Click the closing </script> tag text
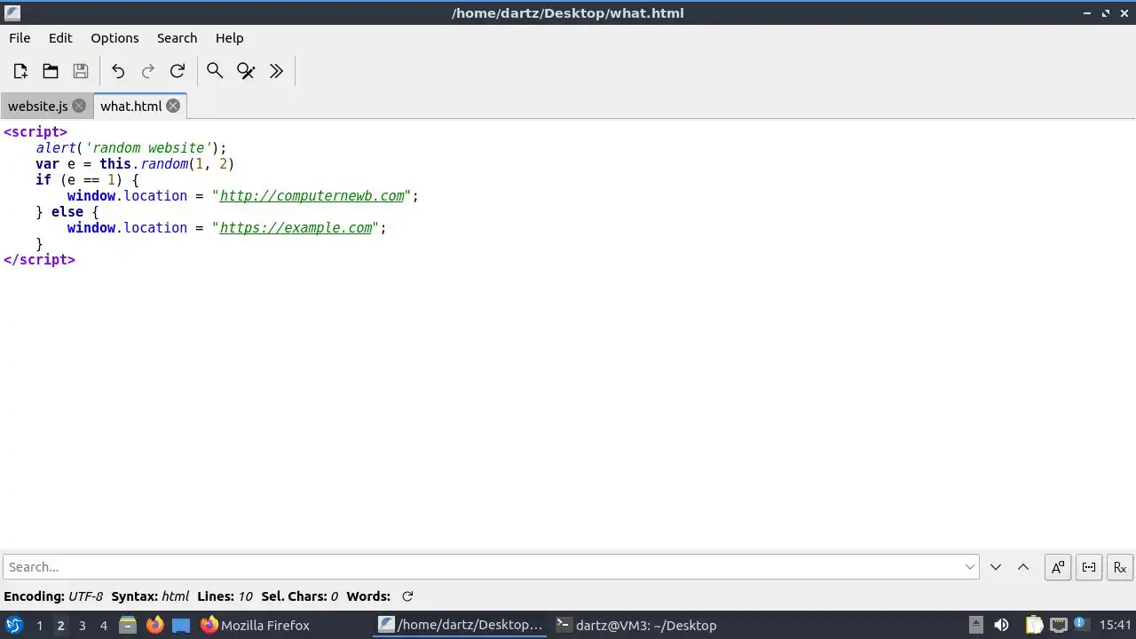Image resolution: width=1136 pixels, height=639 pixels. [39, 260]
